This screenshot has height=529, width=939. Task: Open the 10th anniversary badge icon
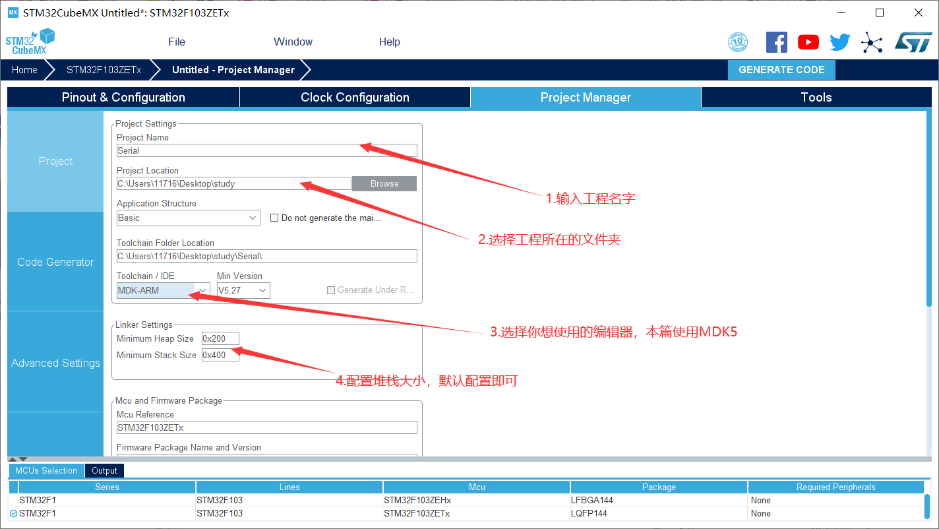coord(738,43)
